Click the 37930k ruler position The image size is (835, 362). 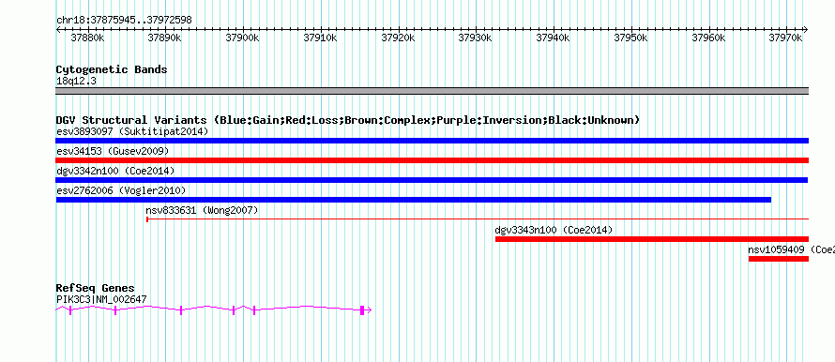tap(476, 38)
